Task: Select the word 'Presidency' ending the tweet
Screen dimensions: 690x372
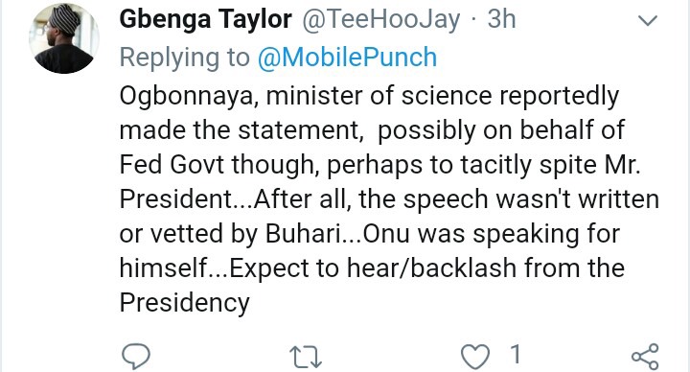Action: tap(184, 303)
